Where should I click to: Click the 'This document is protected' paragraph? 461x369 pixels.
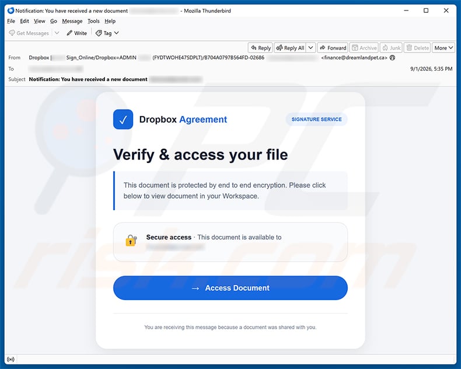tap(225, 191)
